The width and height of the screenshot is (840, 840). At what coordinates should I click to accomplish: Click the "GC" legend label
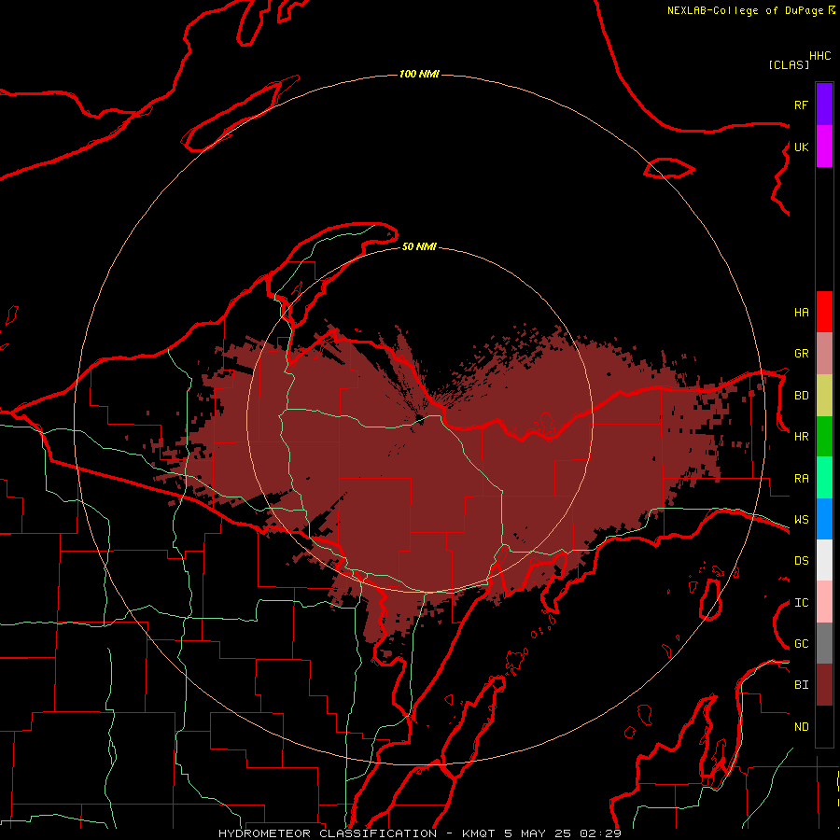coord(801,644)
